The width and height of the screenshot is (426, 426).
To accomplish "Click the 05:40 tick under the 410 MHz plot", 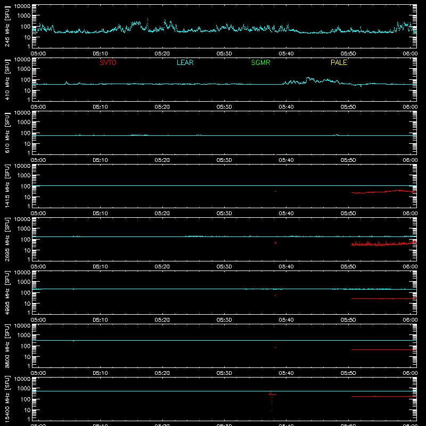I will pyautogui.click(x=286, y=107).
